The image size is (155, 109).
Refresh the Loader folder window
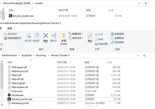pos(146,3)
